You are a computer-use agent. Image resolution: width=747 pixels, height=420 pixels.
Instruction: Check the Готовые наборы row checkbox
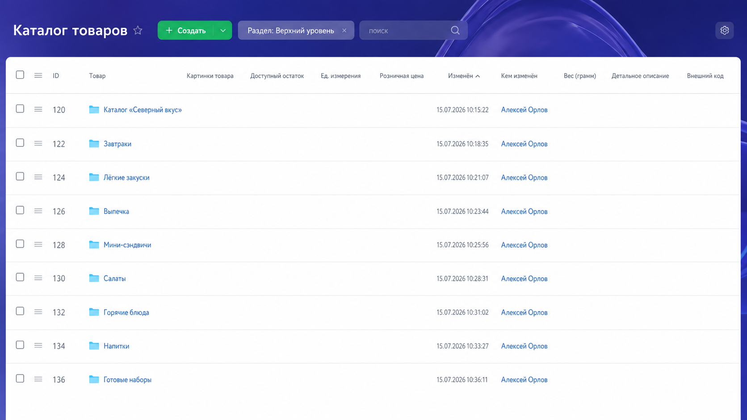click(x=20, y=378)
